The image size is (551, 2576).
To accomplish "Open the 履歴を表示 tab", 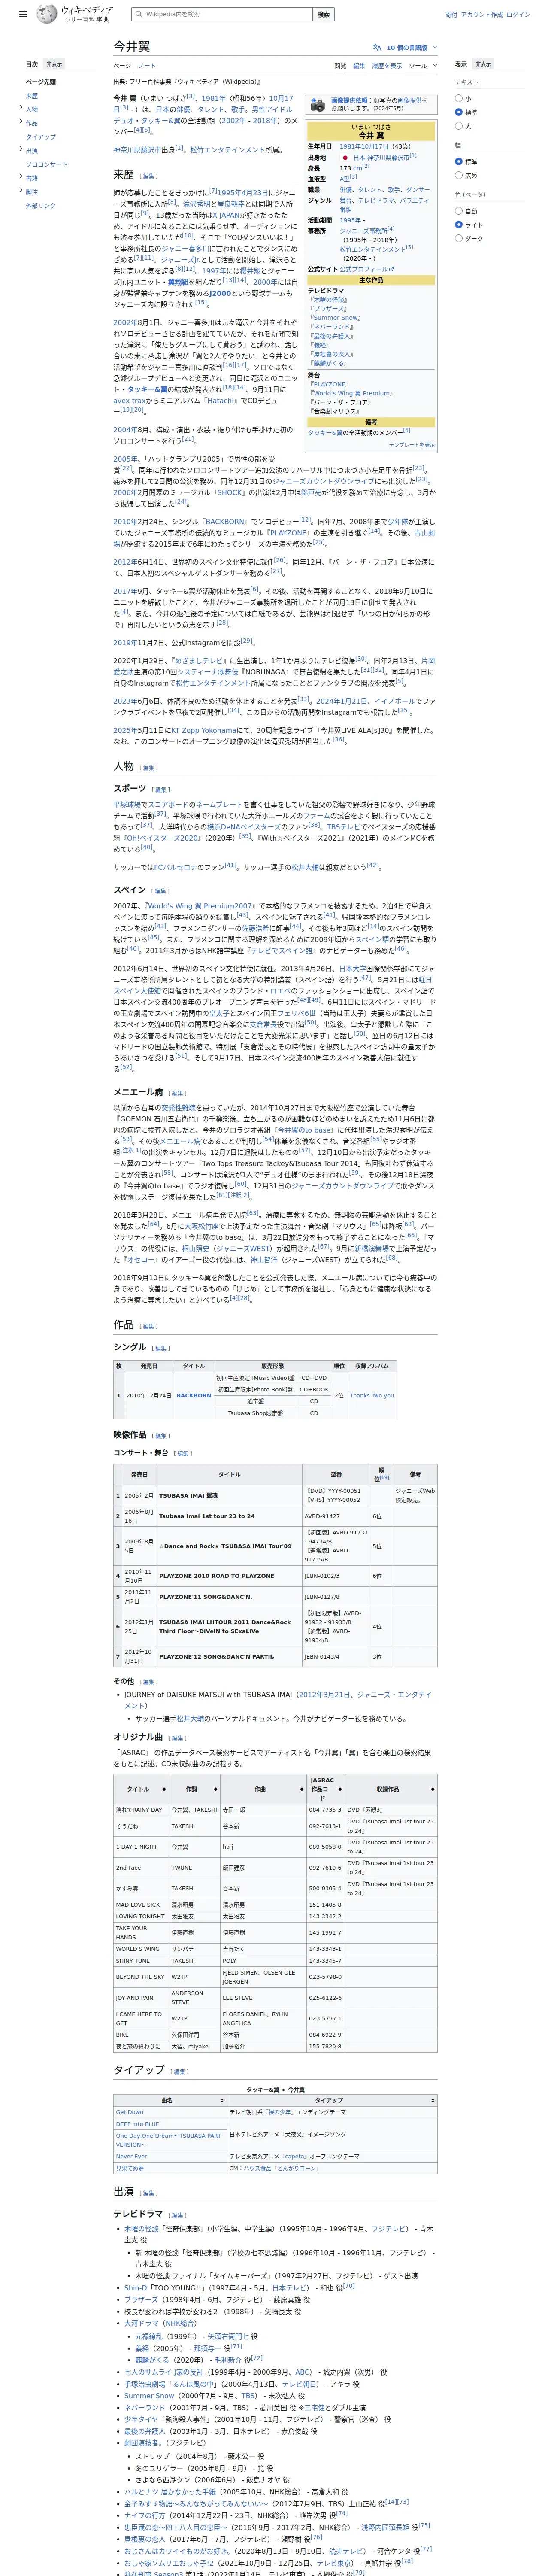I will coord(387,66).
